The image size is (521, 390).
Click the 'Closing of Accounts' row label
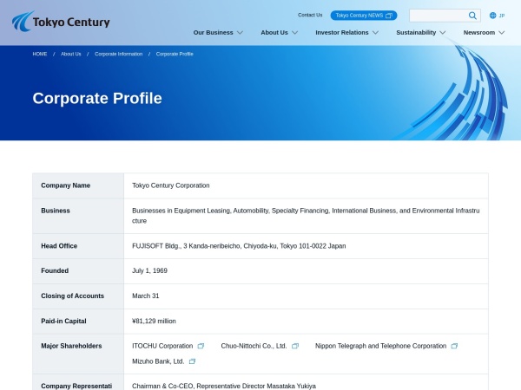[72, 296]
